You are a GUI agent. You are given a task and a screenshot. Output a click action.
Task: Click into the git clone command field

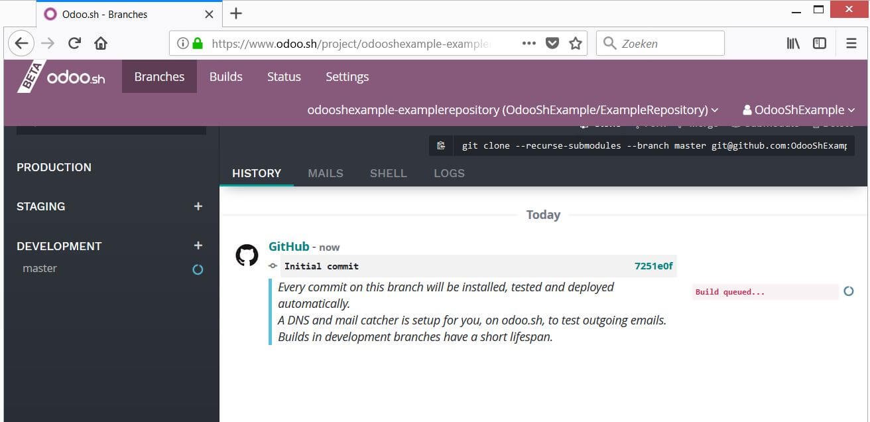click(x=654, y=145)
